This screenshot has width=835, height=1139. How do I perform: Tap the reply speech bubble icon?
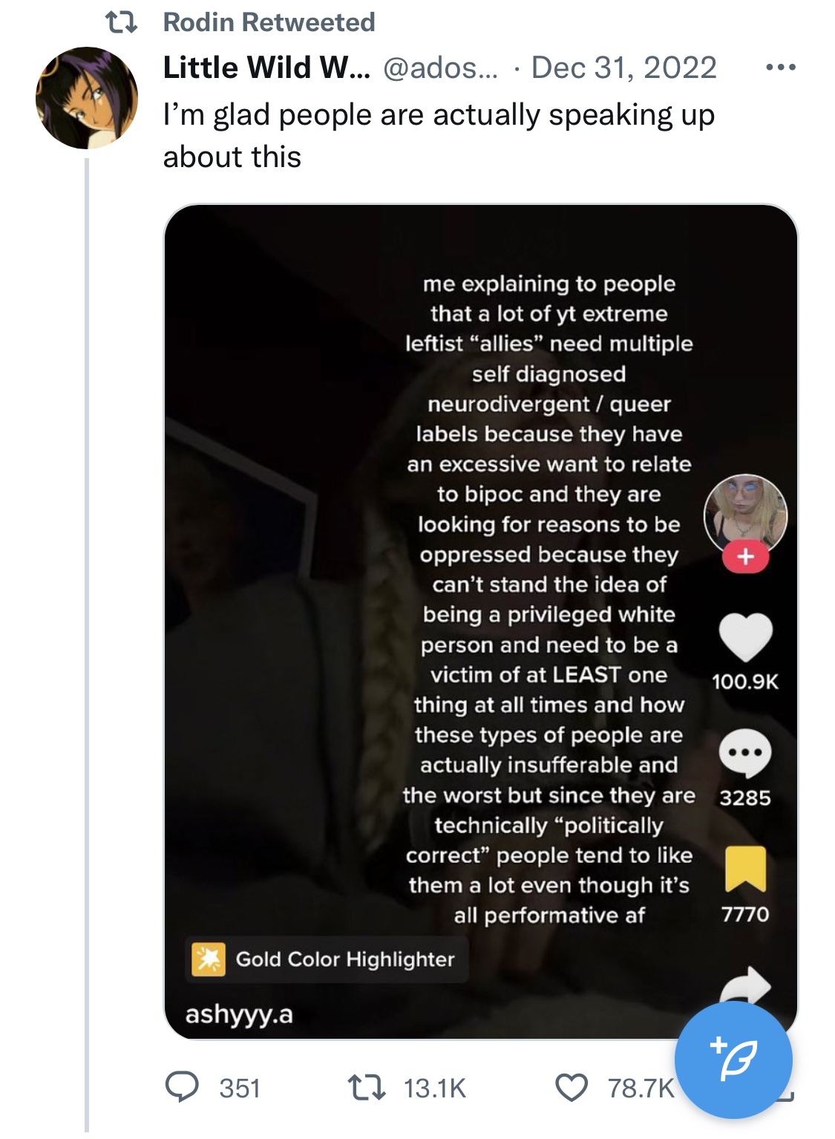pyautogui.click(x=182, y=1087)
